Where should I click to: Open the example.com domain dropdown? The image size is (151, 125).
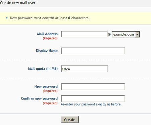point(126,34)
